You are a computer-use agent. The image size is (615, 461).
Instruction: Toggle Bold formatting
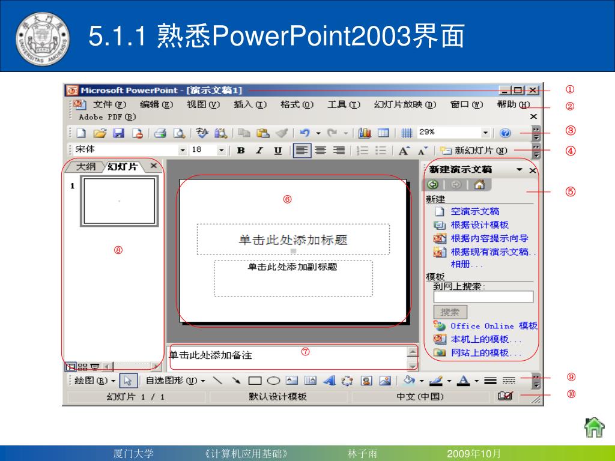tap(241, 151)
